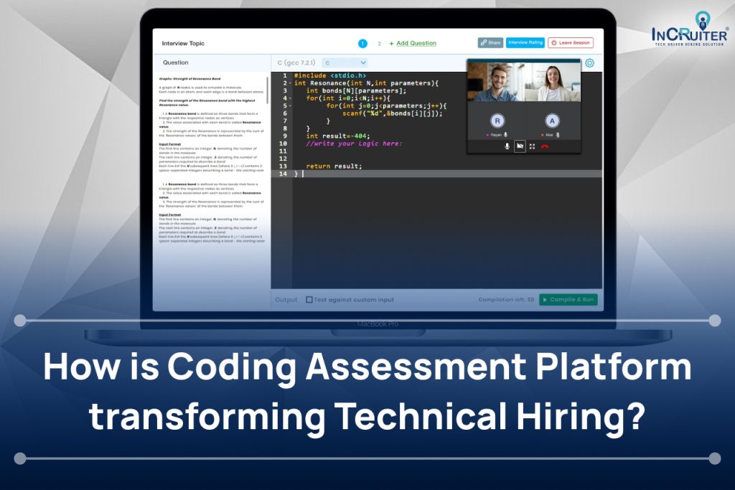Expand the C (gcc 7.2.1) compiler selector
735x490 pixels.
click(298, 62)
